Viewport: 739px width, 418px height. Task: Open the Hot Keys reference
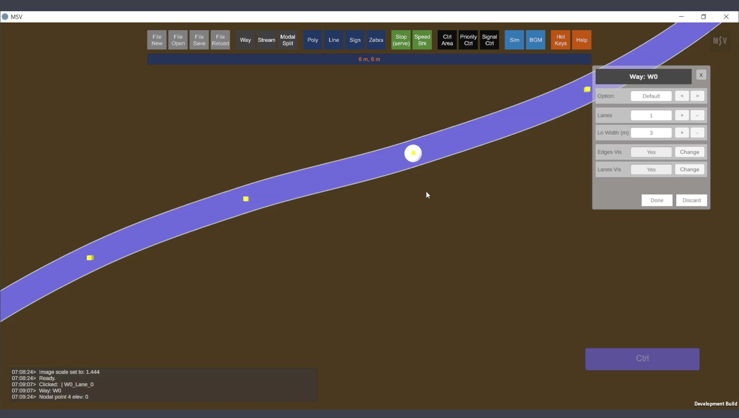pyautogui.click(x=560, y=40)
